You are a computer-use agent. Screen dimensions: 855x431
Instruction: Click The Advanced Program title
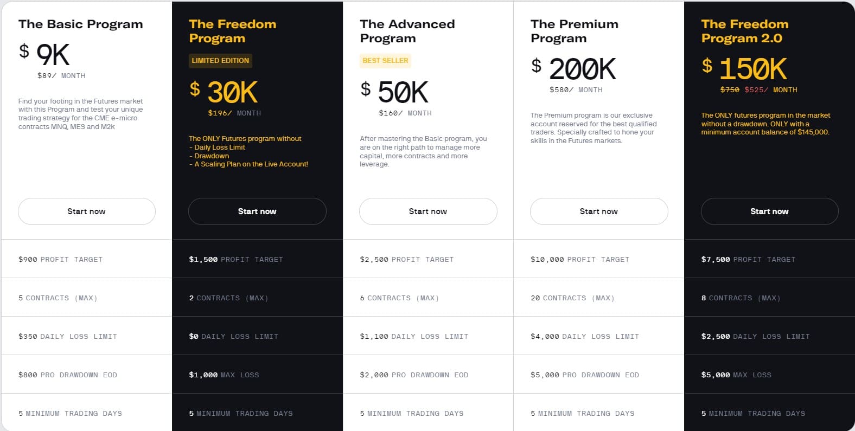pyautogui.click(x=407, y=31)
